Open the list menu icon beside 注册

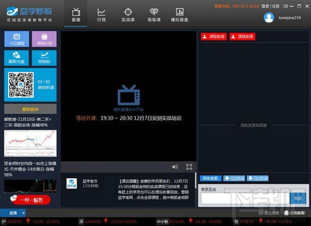[x=285, y=6]
